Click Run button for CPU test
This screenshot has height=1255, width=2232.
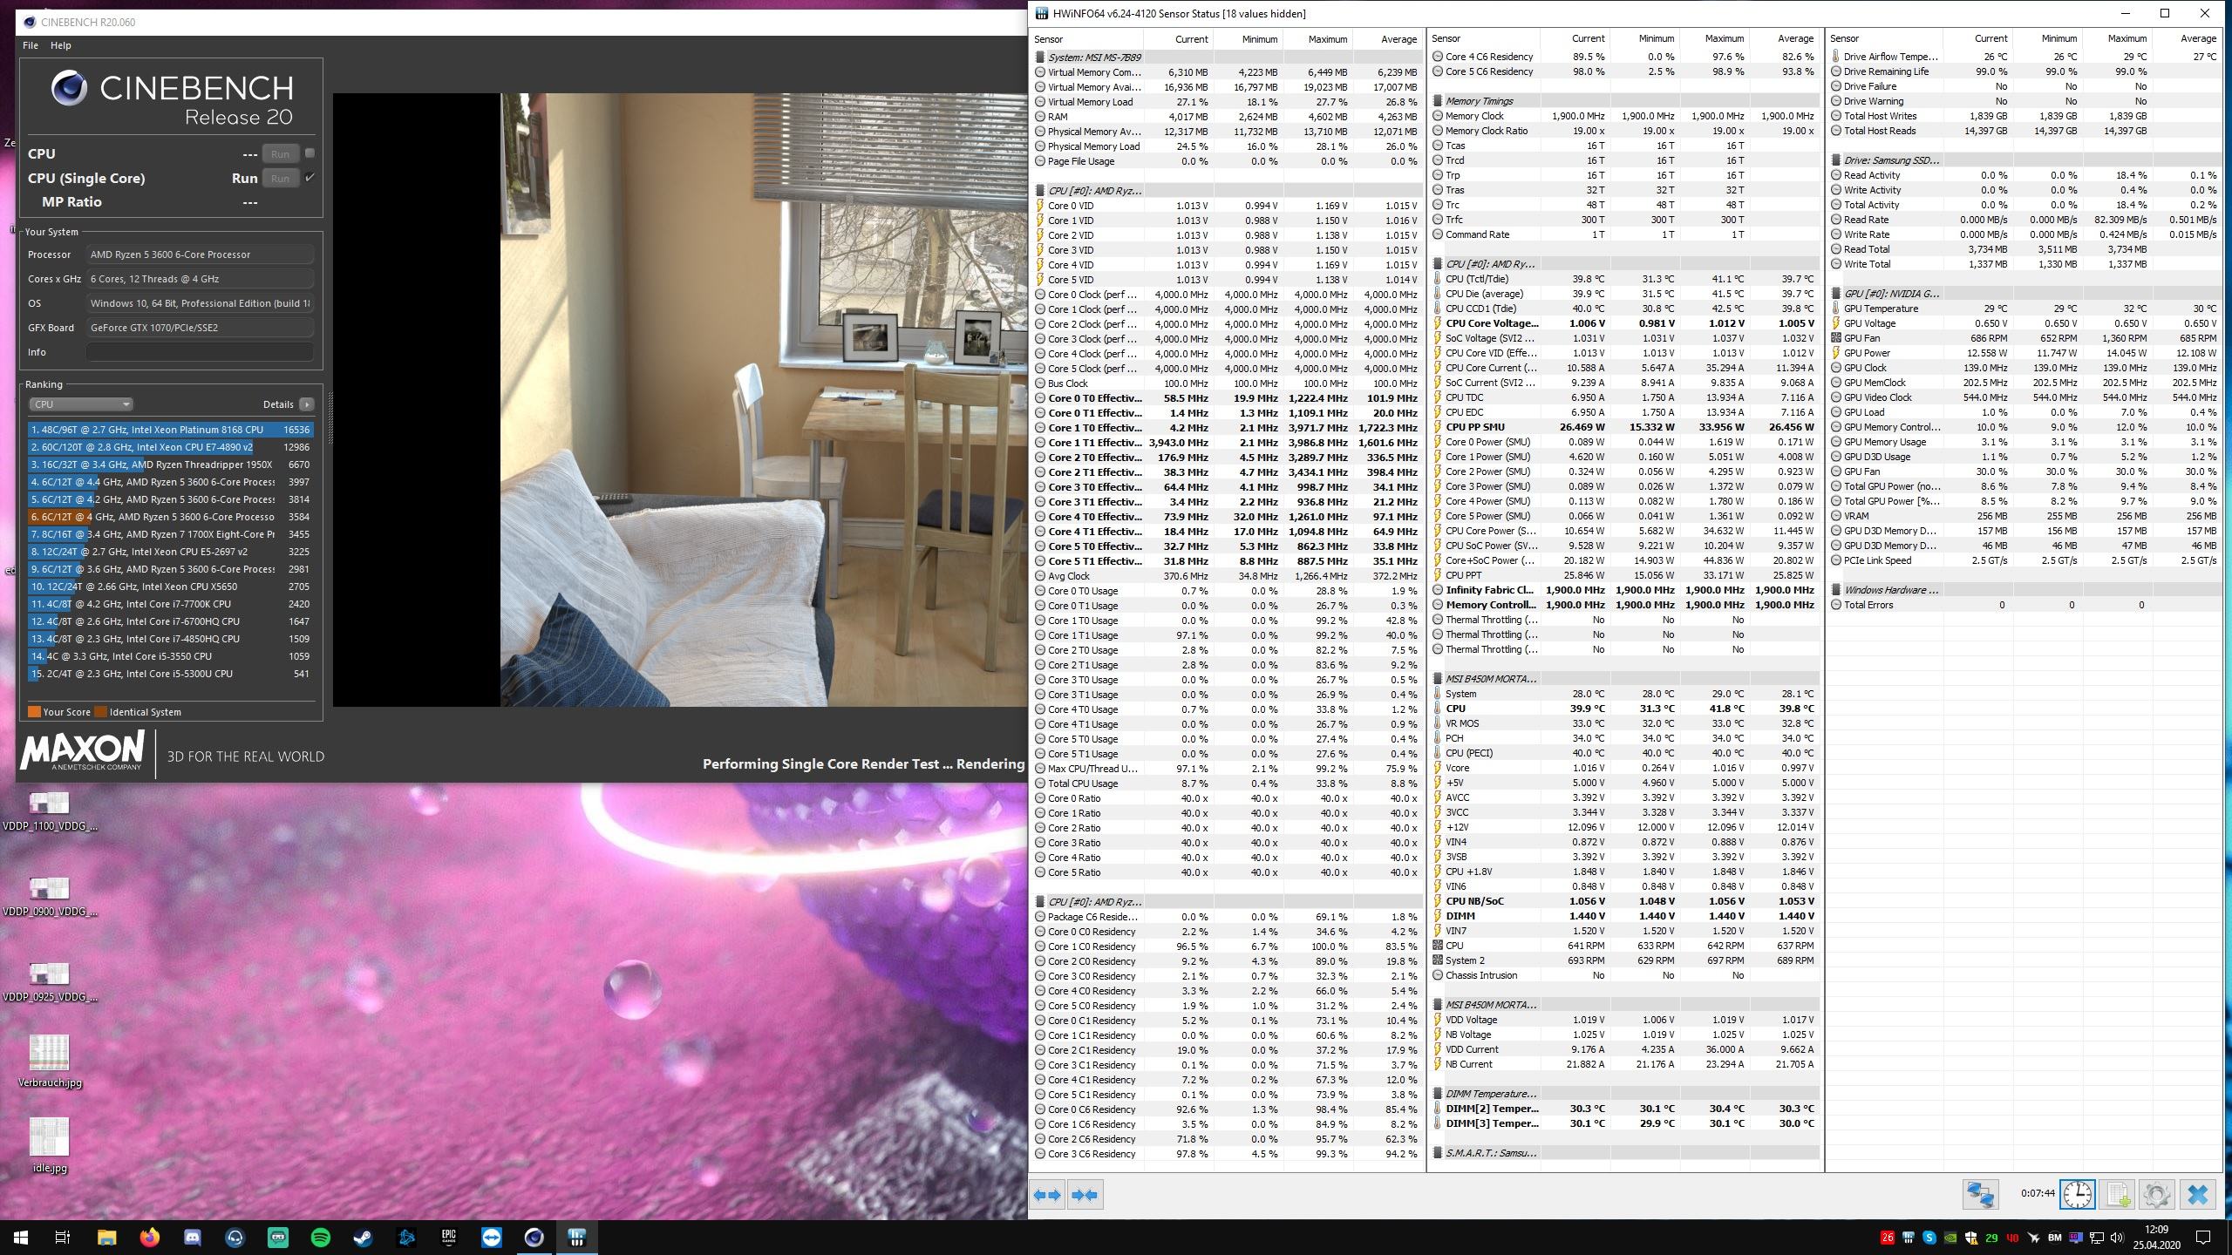(279, 154)
